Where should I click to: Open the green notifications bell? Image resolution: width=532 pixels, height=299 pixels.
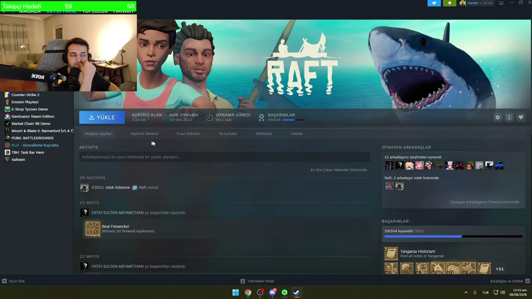(x=449, y=3)
